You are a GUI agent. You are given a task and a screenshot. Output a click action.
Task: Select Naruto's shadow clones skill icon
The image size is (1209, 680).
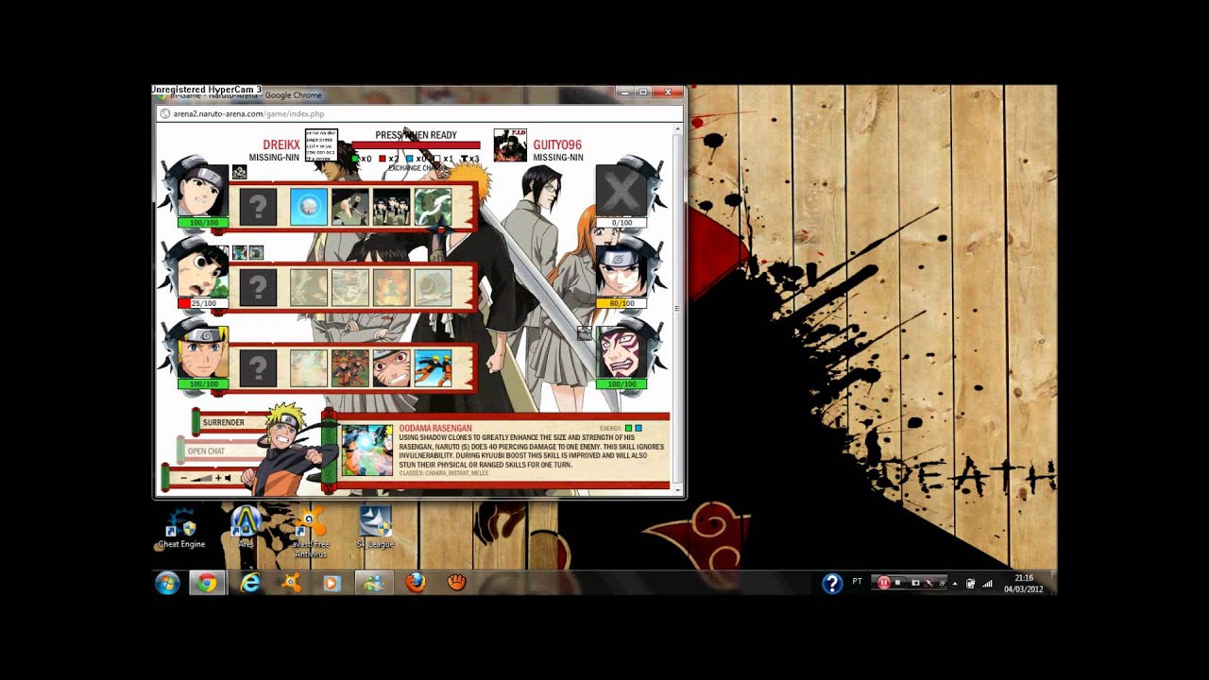tap(349, 368)
